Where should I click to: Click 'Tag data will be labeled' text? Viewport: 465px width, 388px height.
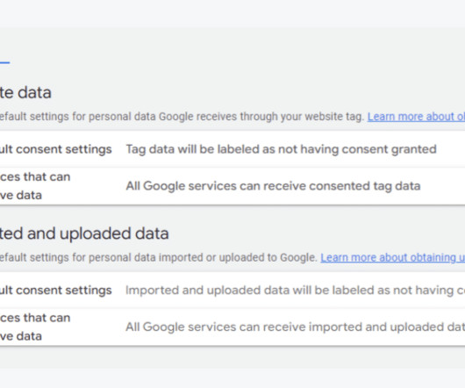281,149
